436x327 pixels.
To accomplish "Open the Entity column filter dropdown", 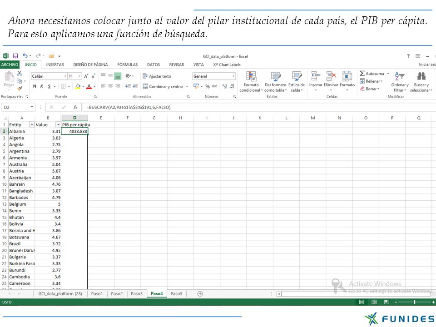I will (x=32, y=124).
